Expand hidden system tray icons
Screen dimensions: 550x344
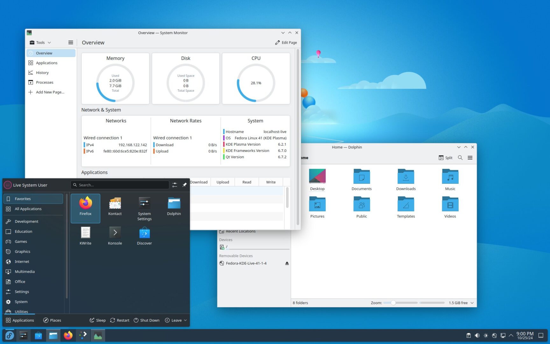click(511, 335)
